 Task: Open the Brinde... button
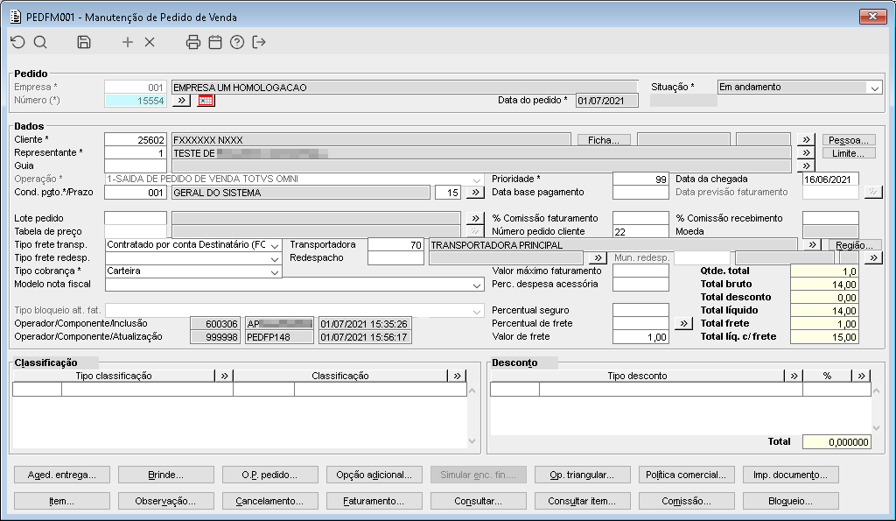(x=165, y=475)
